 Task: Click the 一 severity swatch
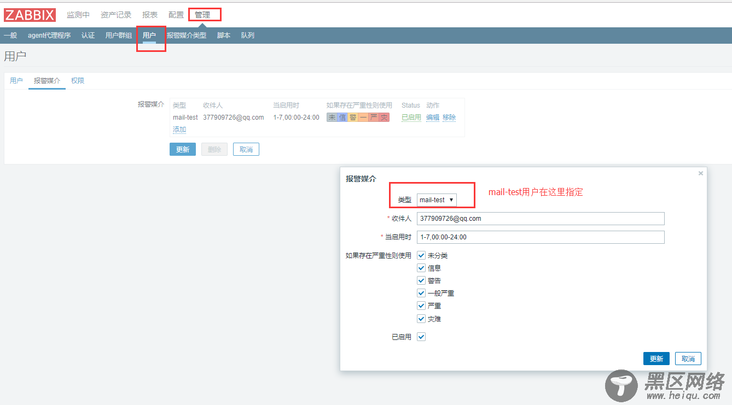[363, 118]
